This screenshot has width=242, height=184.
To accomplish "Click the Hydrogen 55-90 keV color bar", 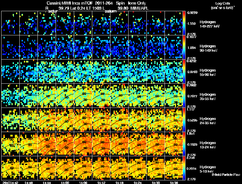I will click(x=184, y=71).
